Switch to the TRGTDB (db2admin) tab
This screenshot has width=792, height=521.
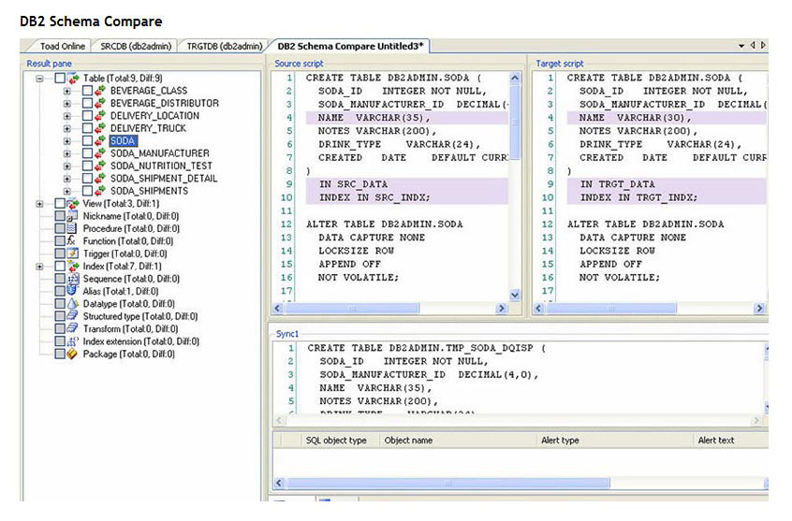click(x=225, y=46)
